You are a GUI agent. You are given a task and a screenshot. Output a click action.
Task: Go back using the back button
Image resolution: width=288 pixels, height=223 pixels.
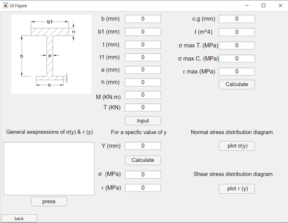pos(19,219)
